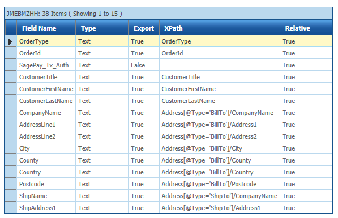Click the XPath column header

pyautogui.click(x=220, y=28)
